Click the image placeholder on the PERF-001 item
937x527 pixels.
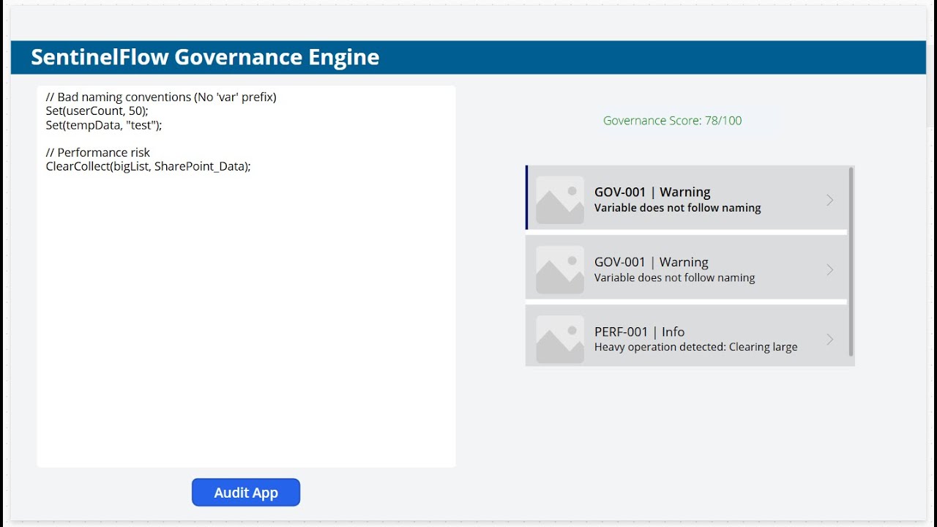click(560, 340)
